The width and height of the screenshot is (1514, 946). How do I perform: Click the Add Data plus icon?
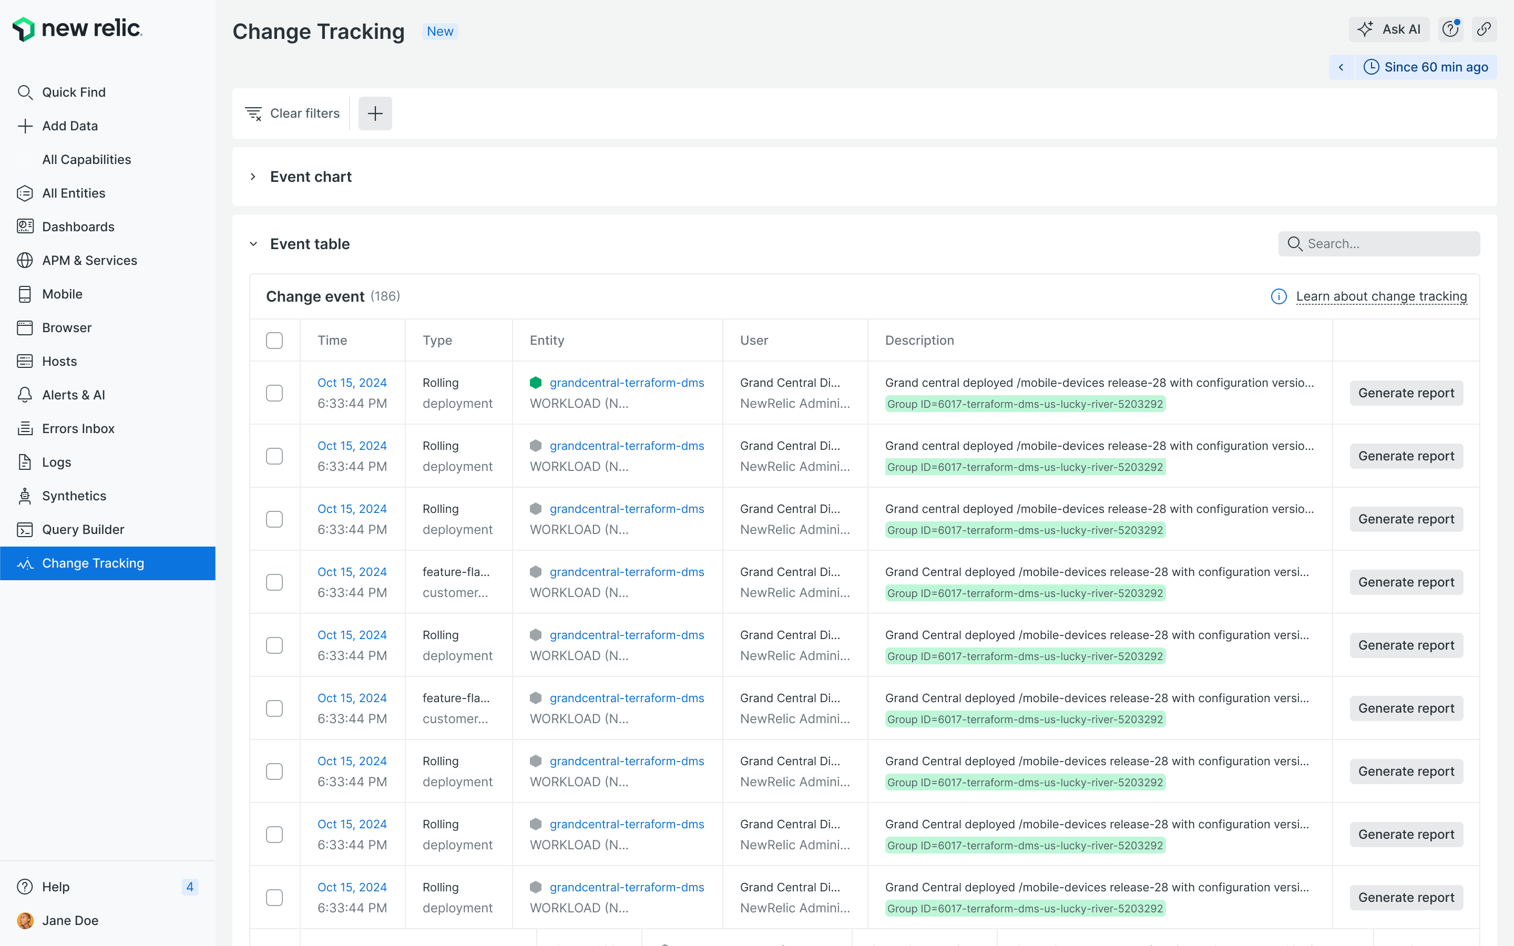(25, 126)
